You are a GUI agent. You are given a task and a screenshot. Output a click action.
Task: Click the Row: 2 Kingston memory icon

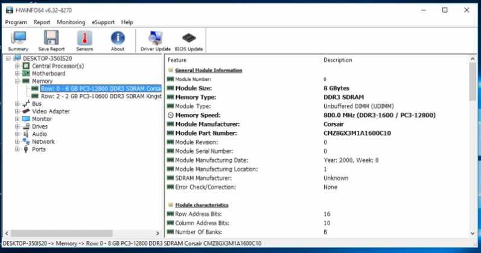[x=35, y=96]
